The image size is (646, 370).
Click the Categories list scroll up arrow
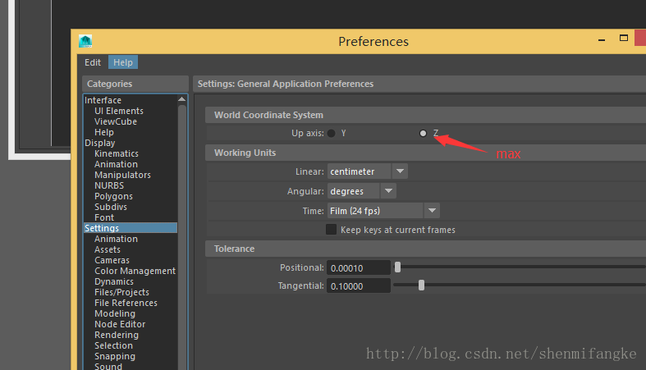[x=181, y=99]
